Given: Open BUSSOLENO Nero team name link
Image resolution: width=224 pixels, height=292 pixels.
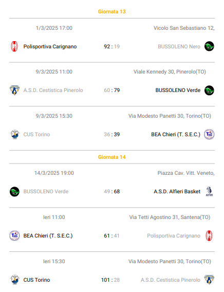Looking at the screenshot, I should point(179,46).
